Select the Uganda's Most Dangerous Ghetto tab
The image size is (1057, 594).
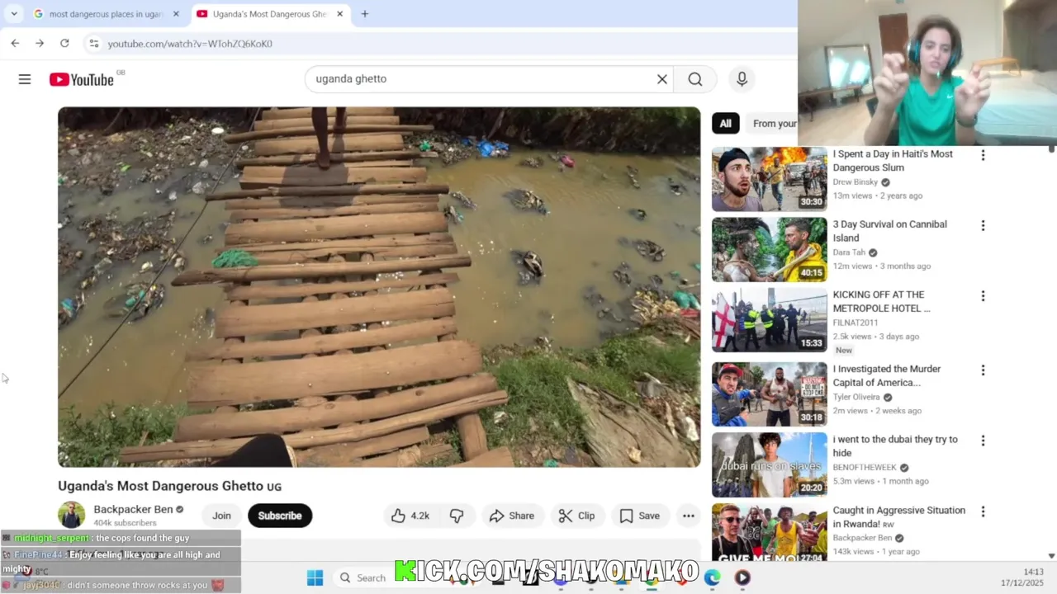pos(269,14)
